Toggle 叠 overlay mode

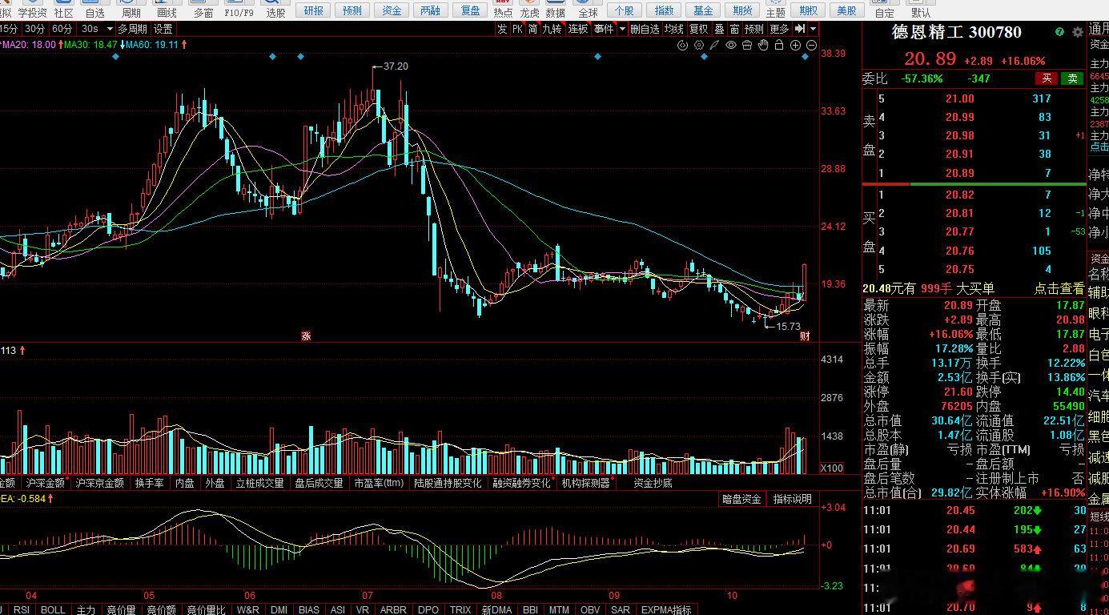(x=719, y=29)
